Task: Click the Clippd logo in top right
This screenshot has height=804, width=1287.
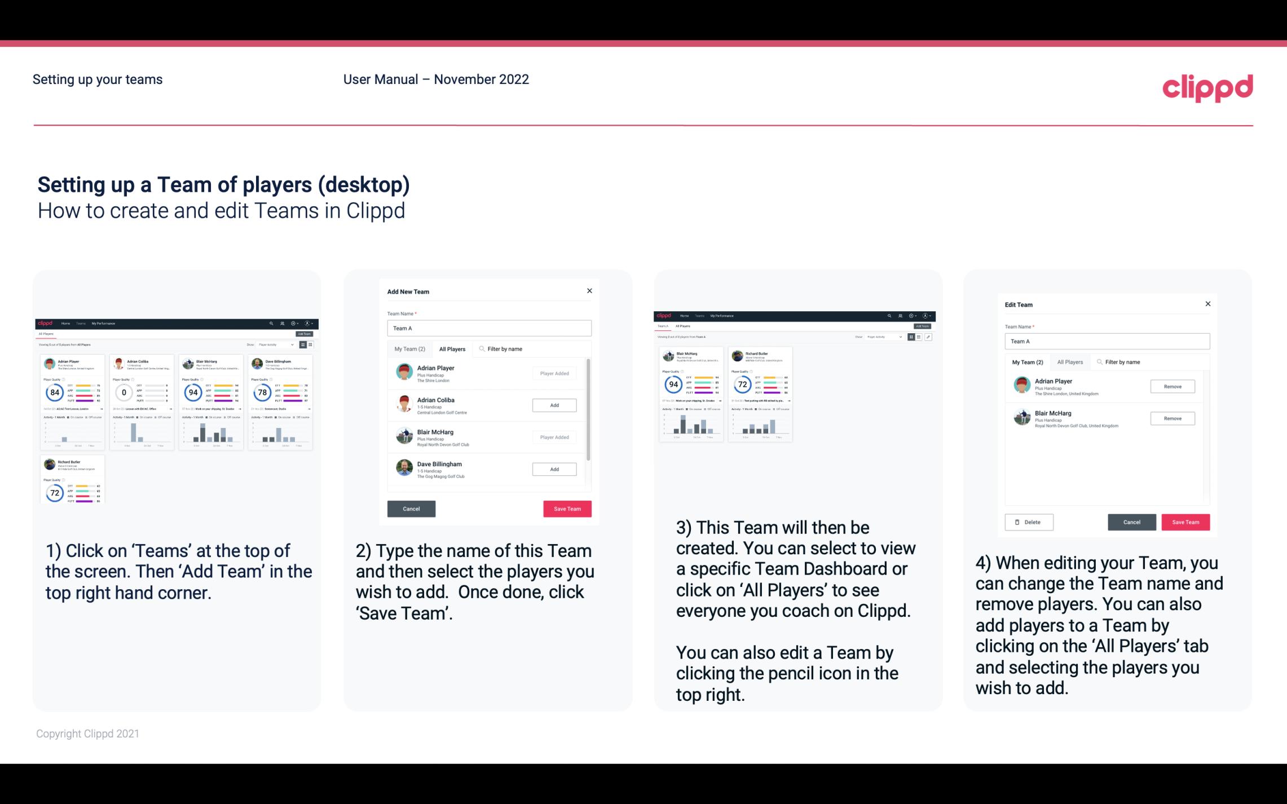Action: pyautogui.click(x=1209, y=86)
